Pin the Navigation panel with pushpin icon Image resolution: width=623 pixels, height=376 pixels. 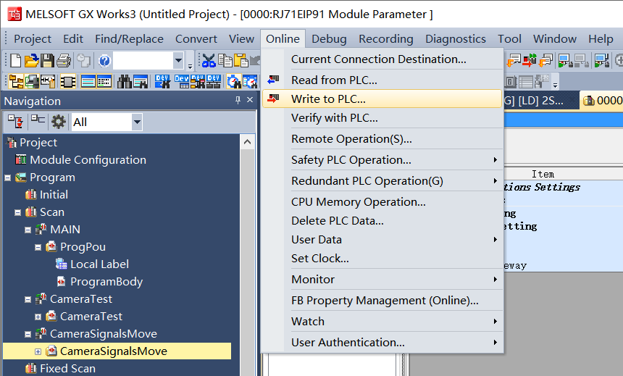[x=238, y=101]
